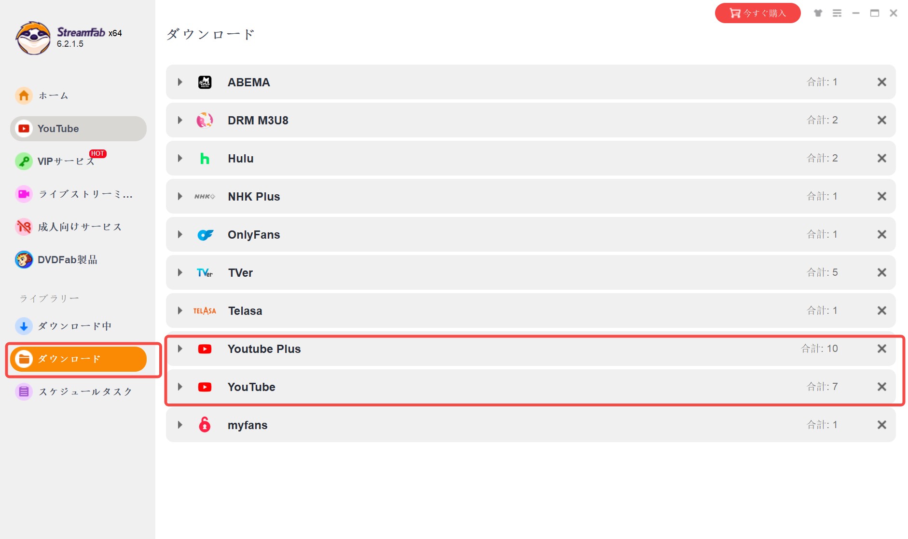Click the green Hulu icon

[205, 158]
